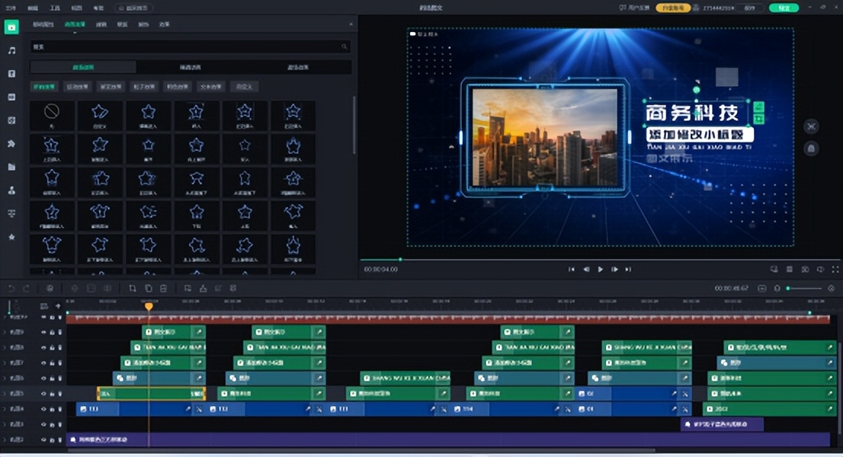Adjust the timeline zoom slider
Viewport: 843px width, 457px height.
point(804,289)
